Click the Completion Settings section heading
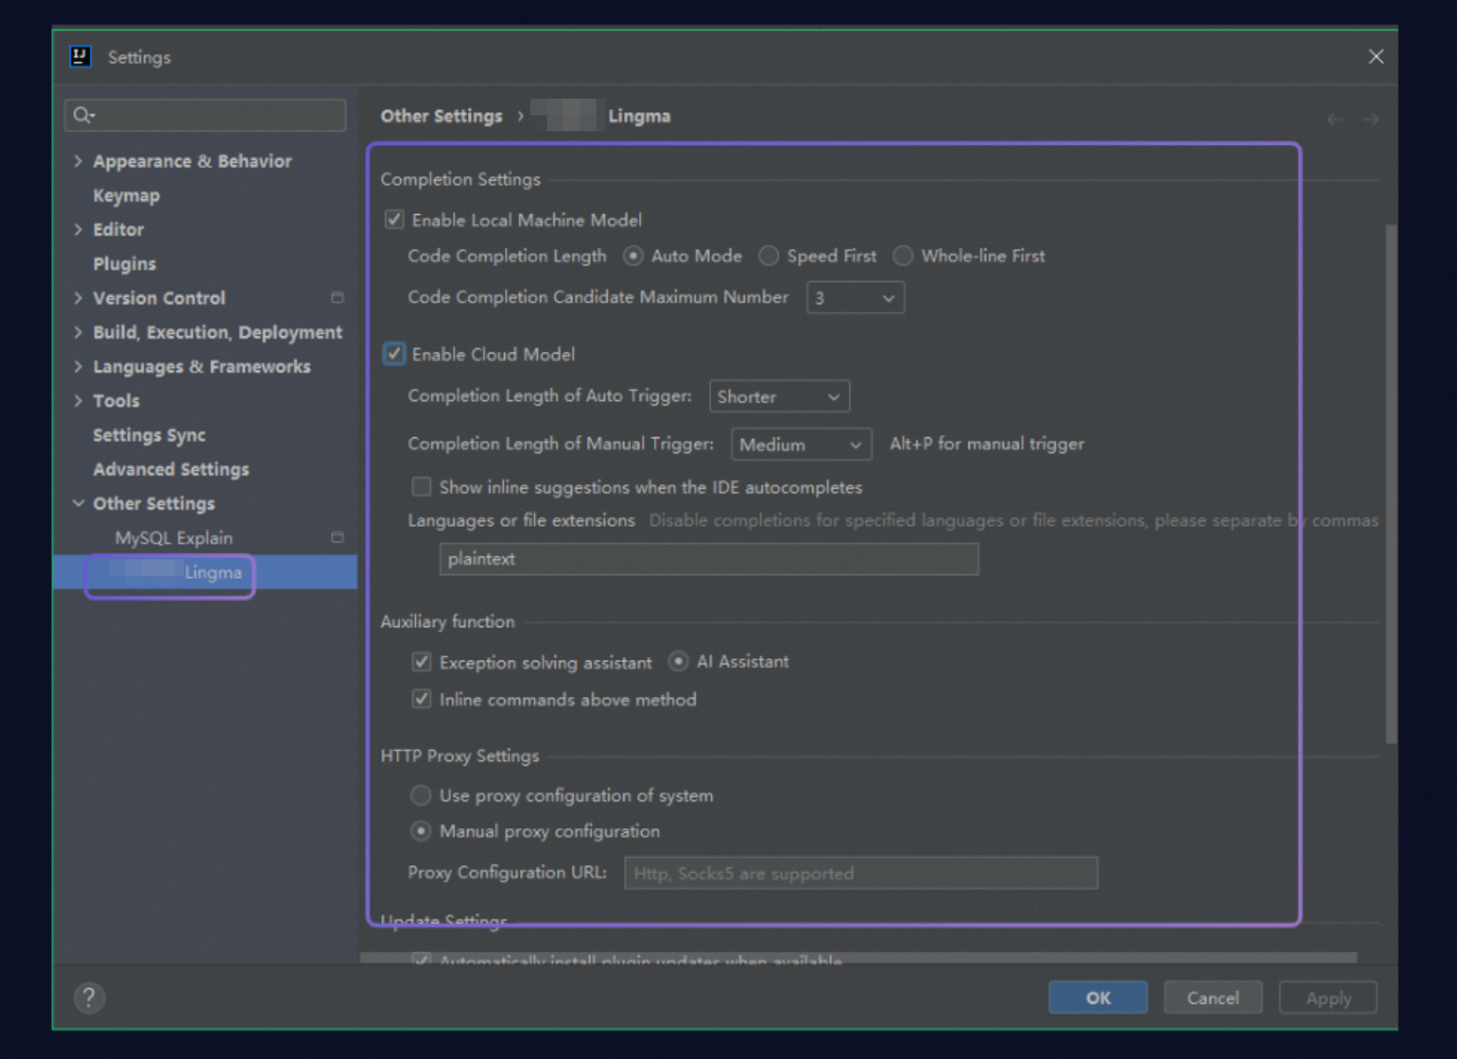Viewport: 1457px width, 1059px height. tap(461, 179)
